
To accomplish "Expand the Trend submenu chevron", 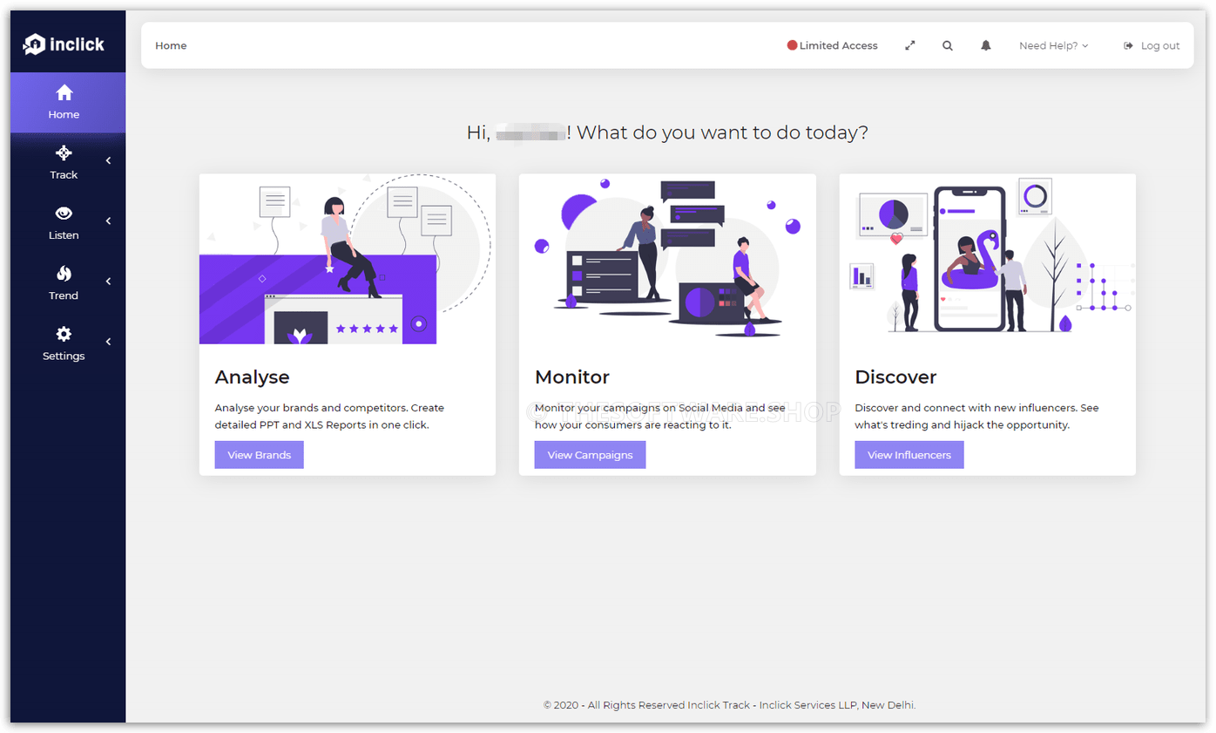I will point(108,282).
